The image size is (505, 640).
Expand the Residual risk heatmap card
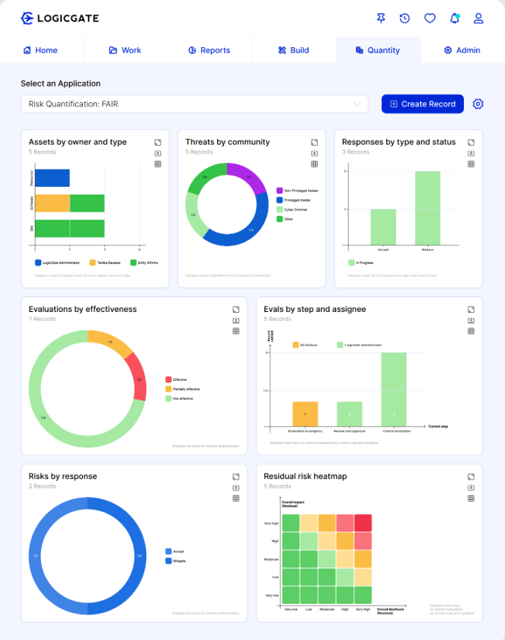(x=471, y=477)
